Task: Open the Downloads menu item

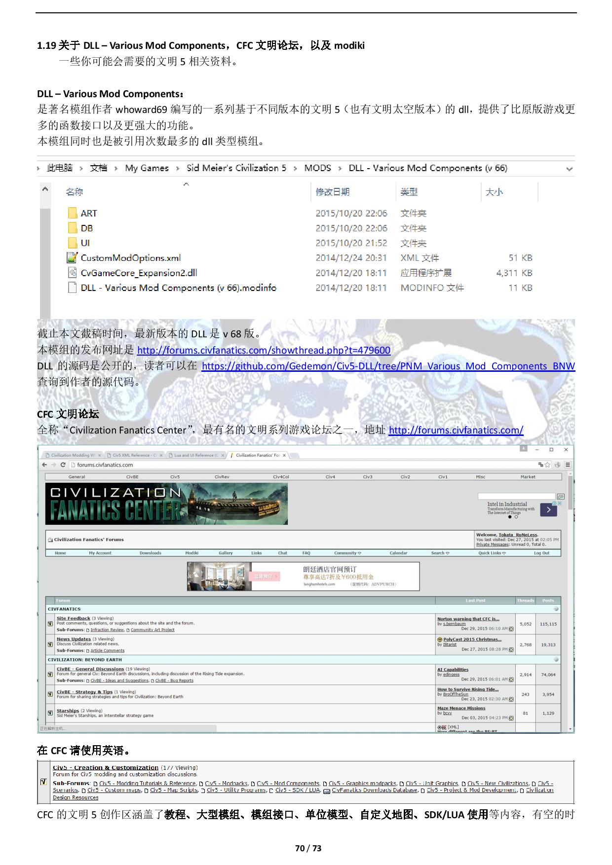Action: (151, 553)
